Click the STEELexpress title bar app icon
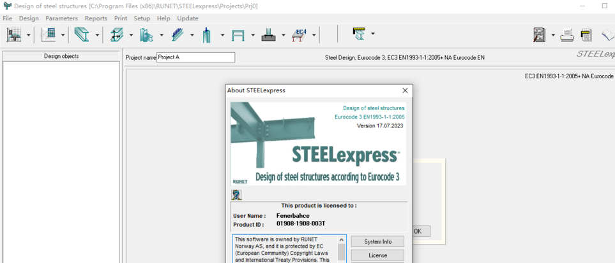The image size is (615, 263). pos(6,6)
